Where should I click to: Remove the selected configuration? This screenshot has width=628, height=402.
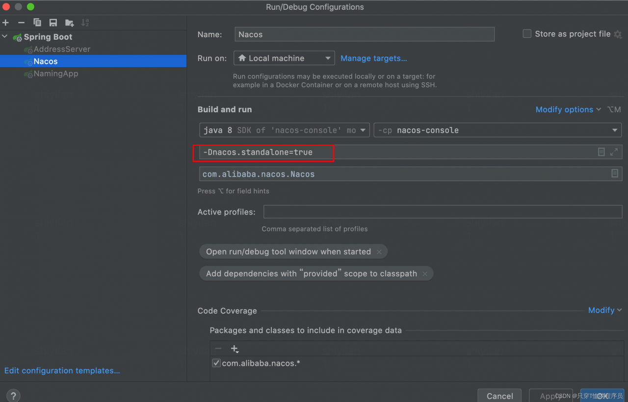click(21, 23)
